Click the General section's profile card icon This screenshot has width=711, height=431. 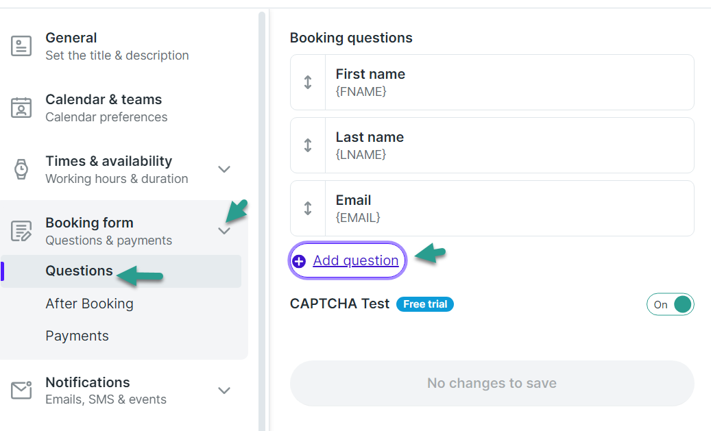pos(21,46)
